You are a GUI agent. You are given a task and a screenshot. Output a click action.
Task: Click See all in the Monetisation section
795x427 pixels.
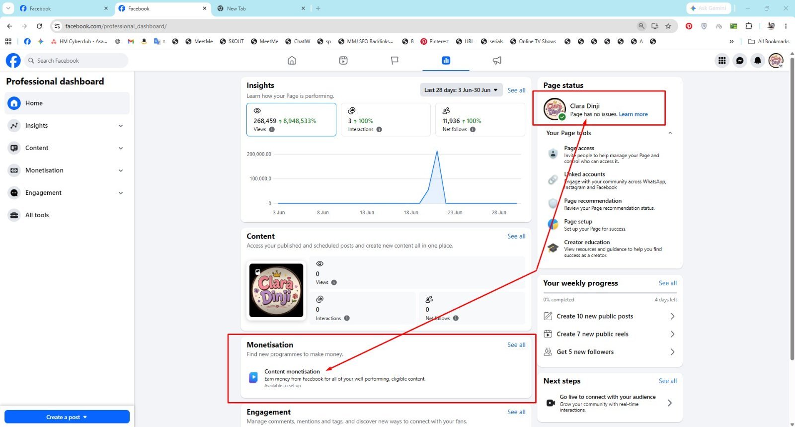click(x=516, y=345)
